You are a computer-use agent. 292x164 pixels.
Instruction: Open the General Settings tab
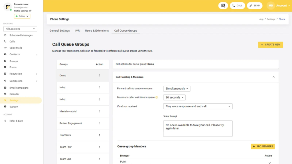pyautogui.click(x=60, y=30)
